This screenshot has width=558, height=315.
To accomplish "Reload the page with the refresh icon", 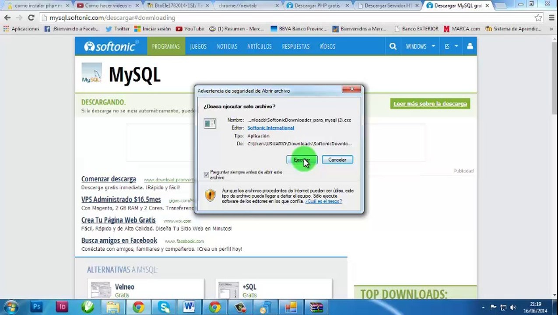I will click(31, 18).
